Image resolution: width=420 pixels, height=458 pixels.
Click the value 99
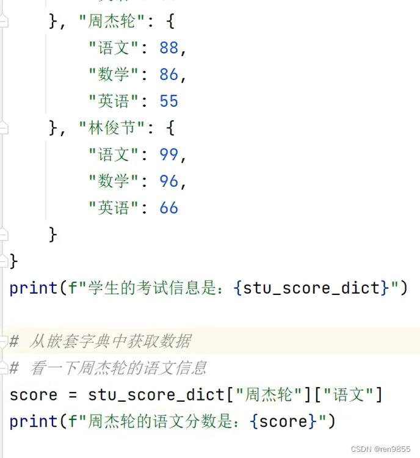coord(169,154)
